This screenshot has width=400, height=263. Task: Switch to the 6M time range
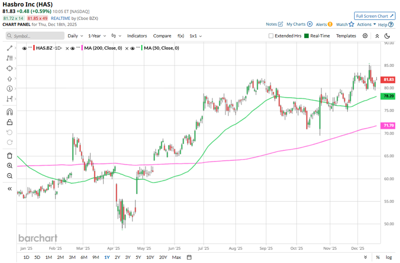[84, 257]
